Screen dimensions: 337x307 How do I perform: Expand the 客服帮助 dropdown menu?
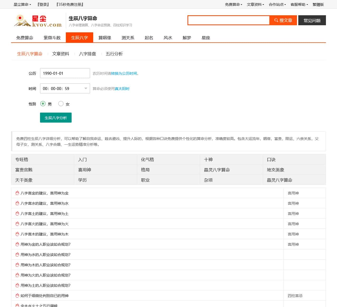(299, 4)
